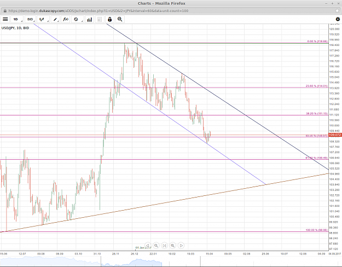Zoom in with the bottom plus magnifier
This screenshot has width=342, height=267.
(x=172, y=246)
